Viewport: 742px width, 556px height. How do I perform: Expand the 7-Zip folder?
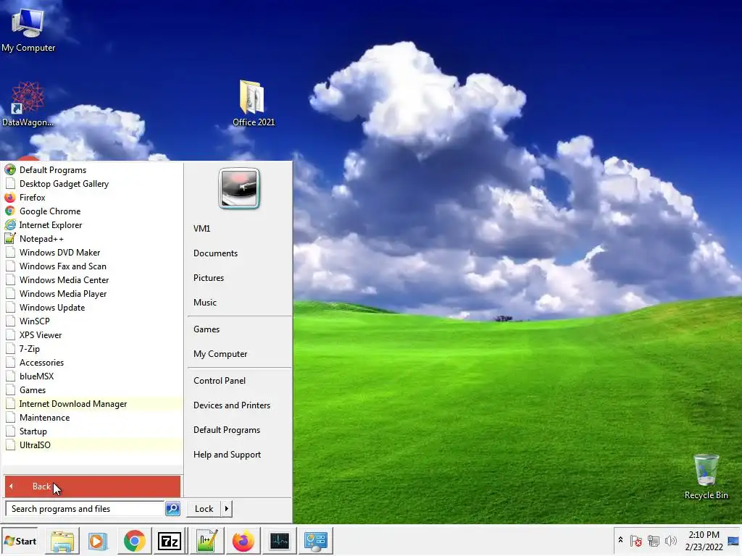(93, 348)
